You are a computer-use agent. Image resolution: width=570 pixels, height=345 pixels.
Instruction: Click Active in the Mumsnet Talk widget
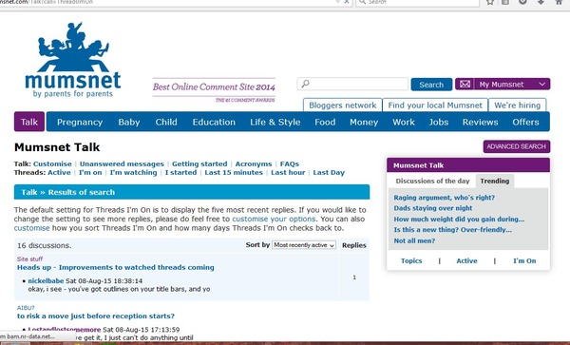pyautogui.click(x=466, y=261)
